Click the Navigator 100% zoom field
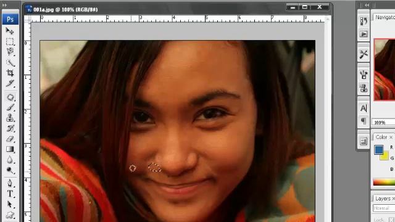This screenshot has height=222, width=395. click(x=383, y=122)
